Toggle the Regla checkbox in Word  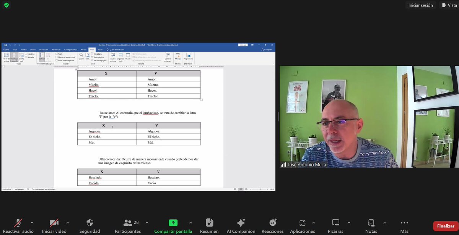click(57, 54)
